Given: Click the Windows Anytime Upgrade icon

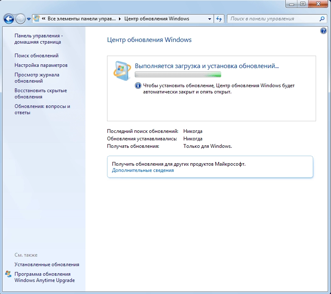Looking at the screenshot, I should point(8,274).
